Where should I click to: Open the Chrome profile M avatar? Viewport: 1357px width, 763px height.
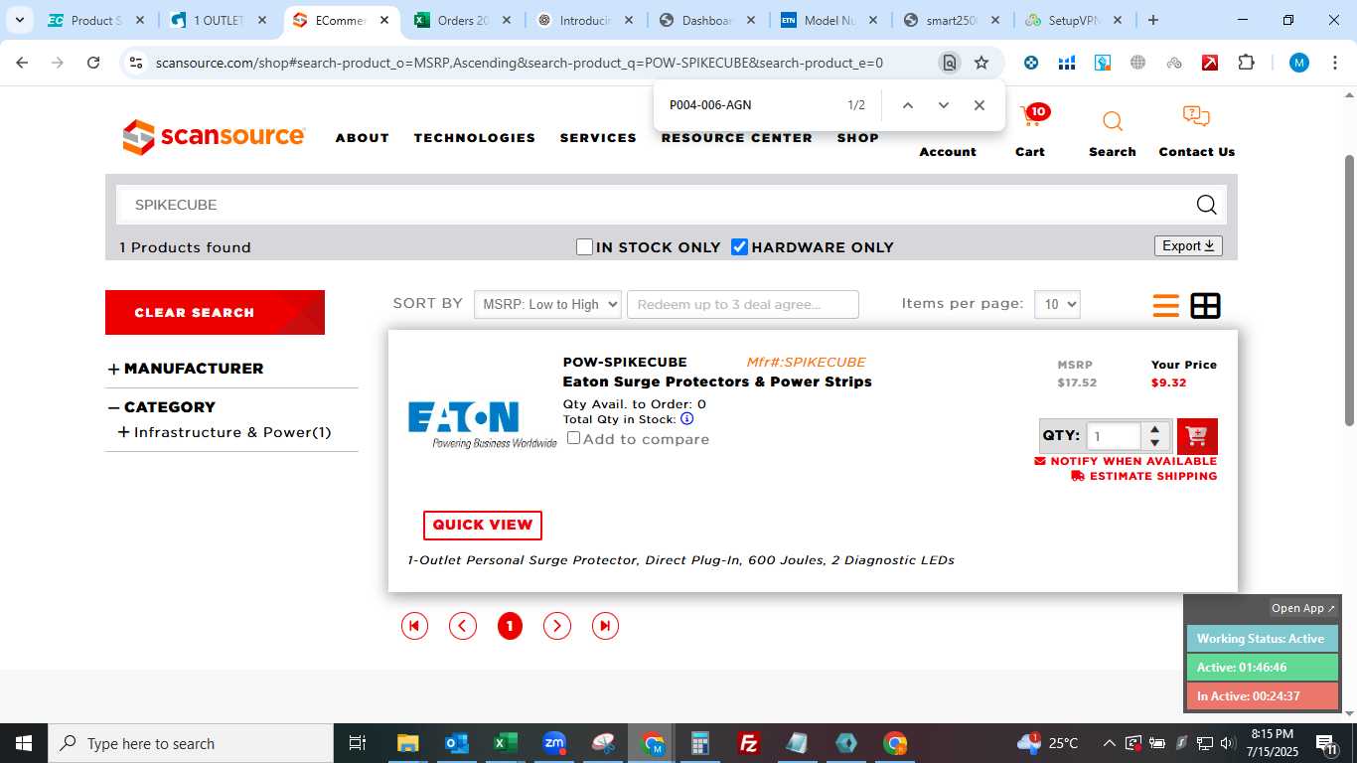coord(1299,63)
